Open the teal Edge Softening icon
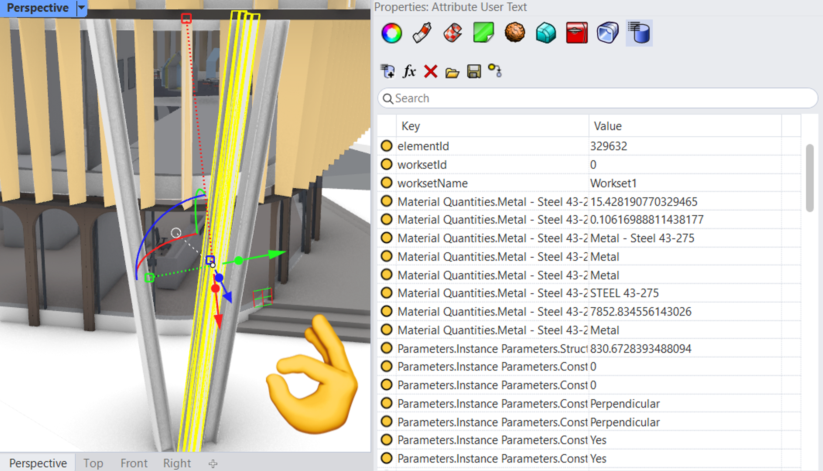 546,33
